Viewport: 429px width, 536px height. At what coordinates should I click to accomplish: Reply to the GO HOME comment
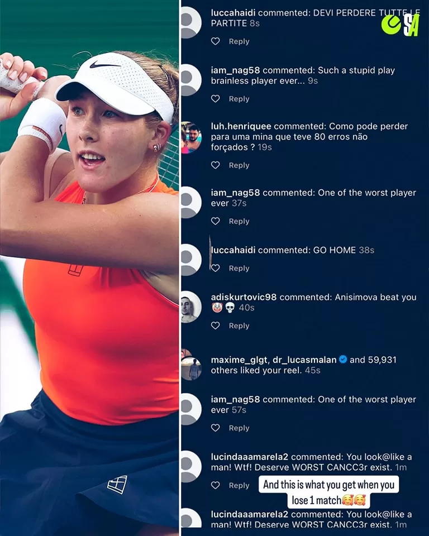tap(239, 269)
